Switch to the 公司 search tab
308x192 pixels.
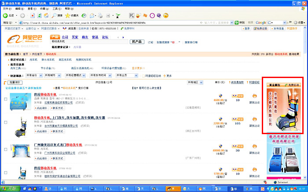click(x=65, y=37)
